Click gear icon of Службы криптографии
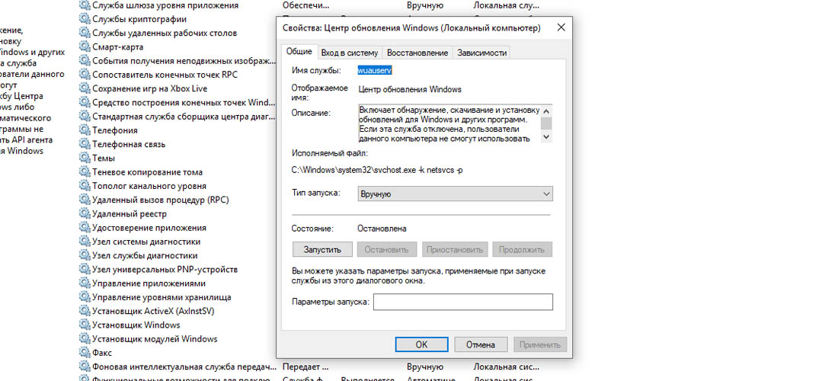Image resolution: width=838 pixels, height=381 pixels. coord(85,19)
